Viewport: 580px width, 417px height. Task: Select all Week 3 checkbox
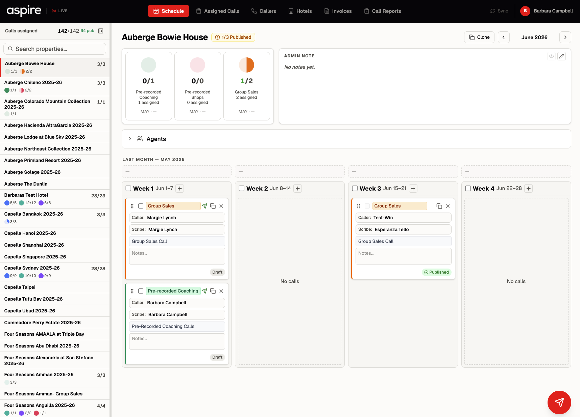(355, 189)
